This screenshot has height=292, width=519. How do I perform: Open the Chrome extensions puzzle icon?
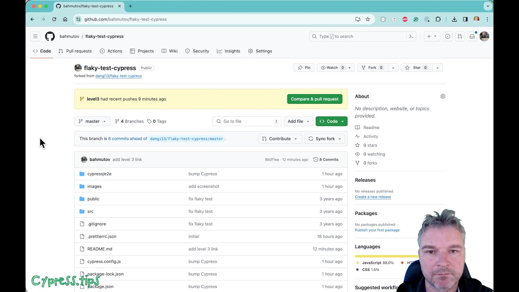(438, 19)
